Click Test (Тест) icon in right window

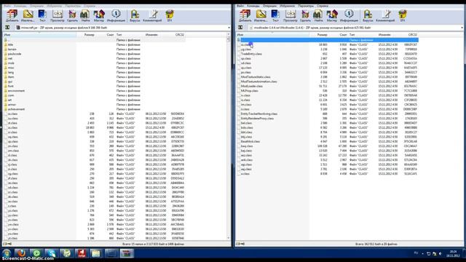[x=275, y=15]
